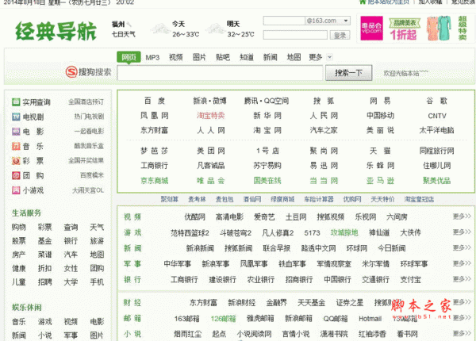
Task: Click the Sogou search logo
Action: (88, 72)
